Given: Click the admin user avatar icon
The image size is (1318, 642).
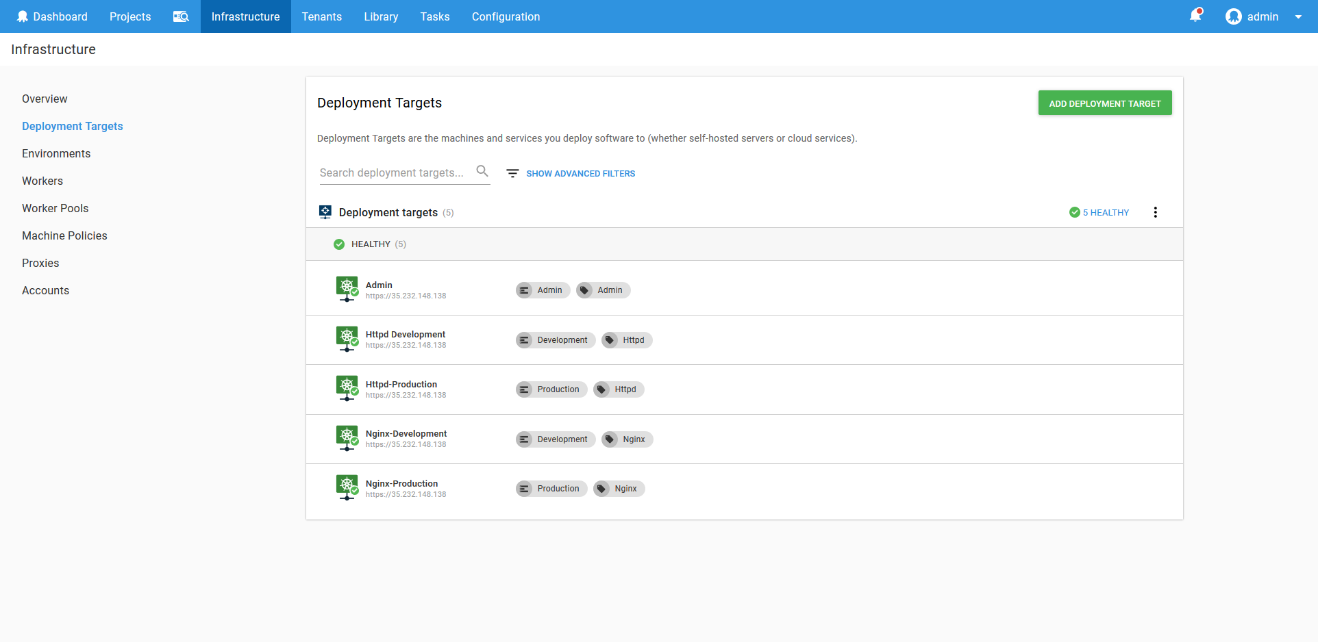Looking at the screenshot, I should (1233, 16).
